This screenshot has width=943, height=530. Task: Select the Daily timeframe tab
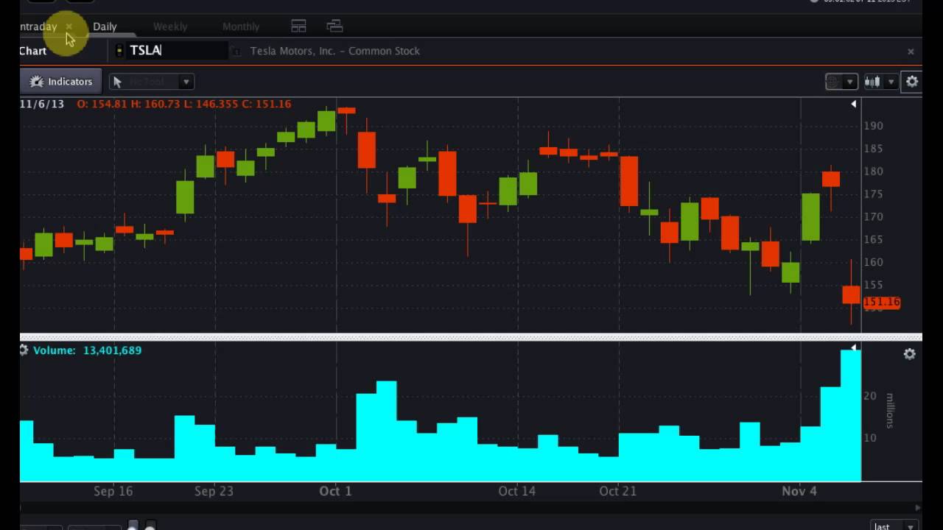[105, 26]
